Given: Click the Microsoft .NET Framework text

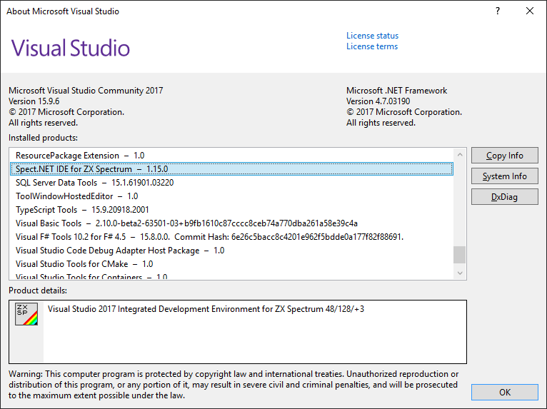Looking at the screenshot, I should coord(396,91).
